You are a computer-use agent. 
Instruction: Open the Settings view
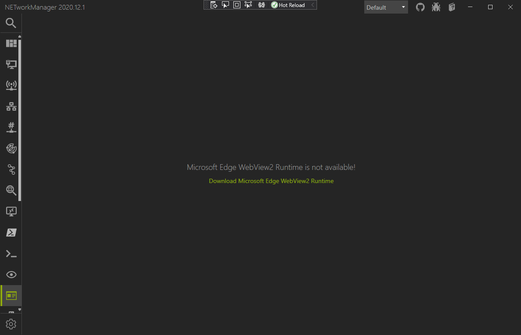coord(11,324)
